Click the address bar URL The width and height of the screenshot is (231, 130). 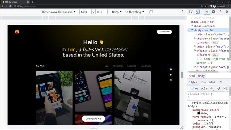(26, 6)
